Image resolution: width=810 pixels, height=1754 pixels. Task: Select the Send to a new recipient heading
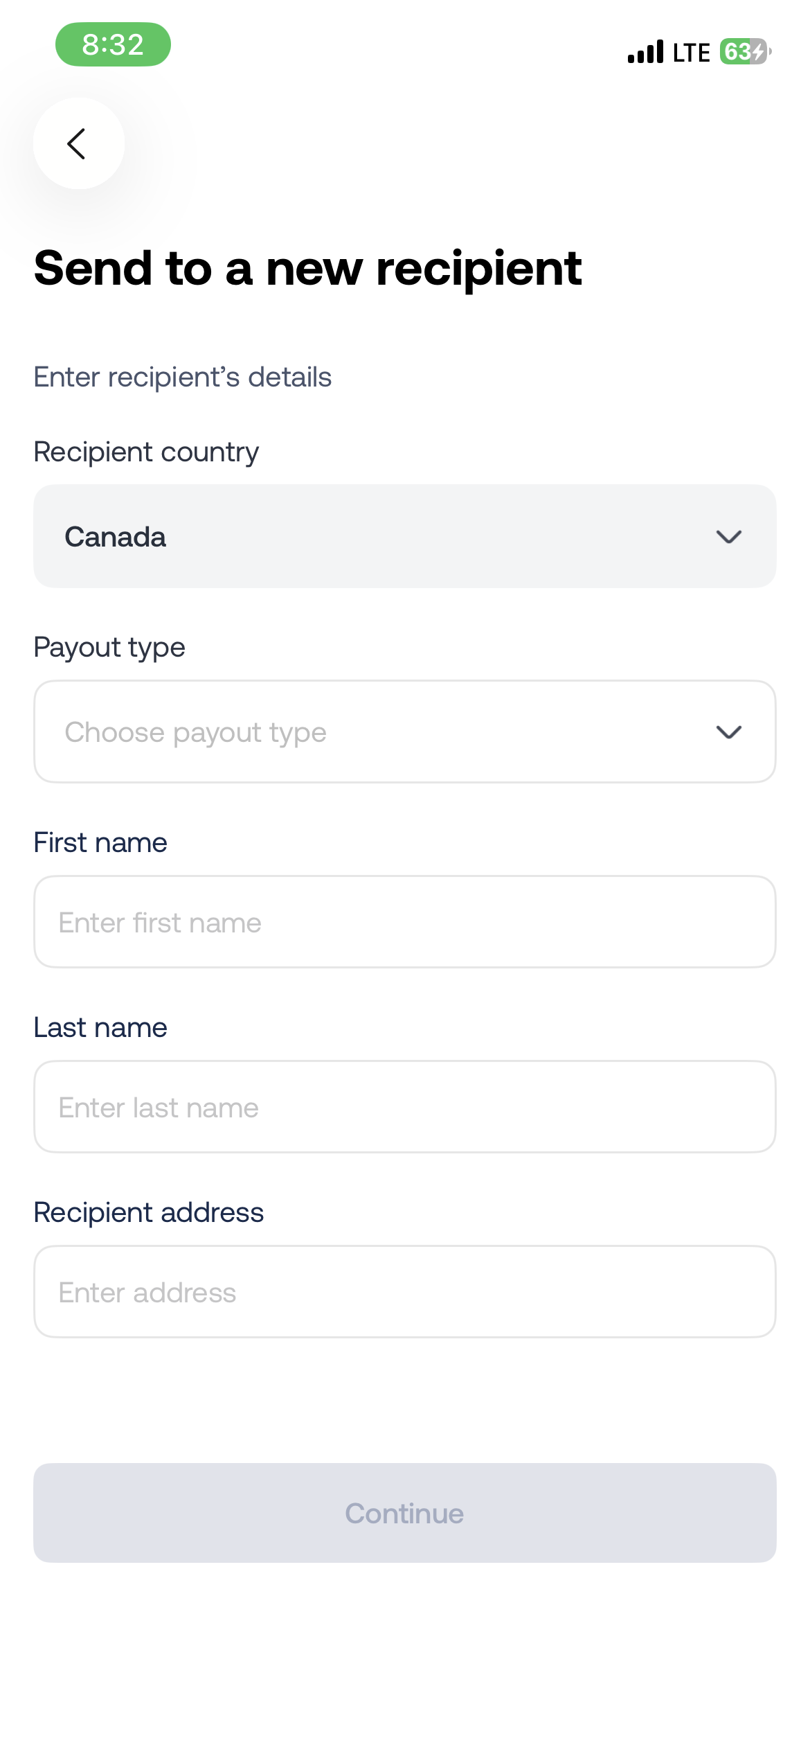[307, 267]
